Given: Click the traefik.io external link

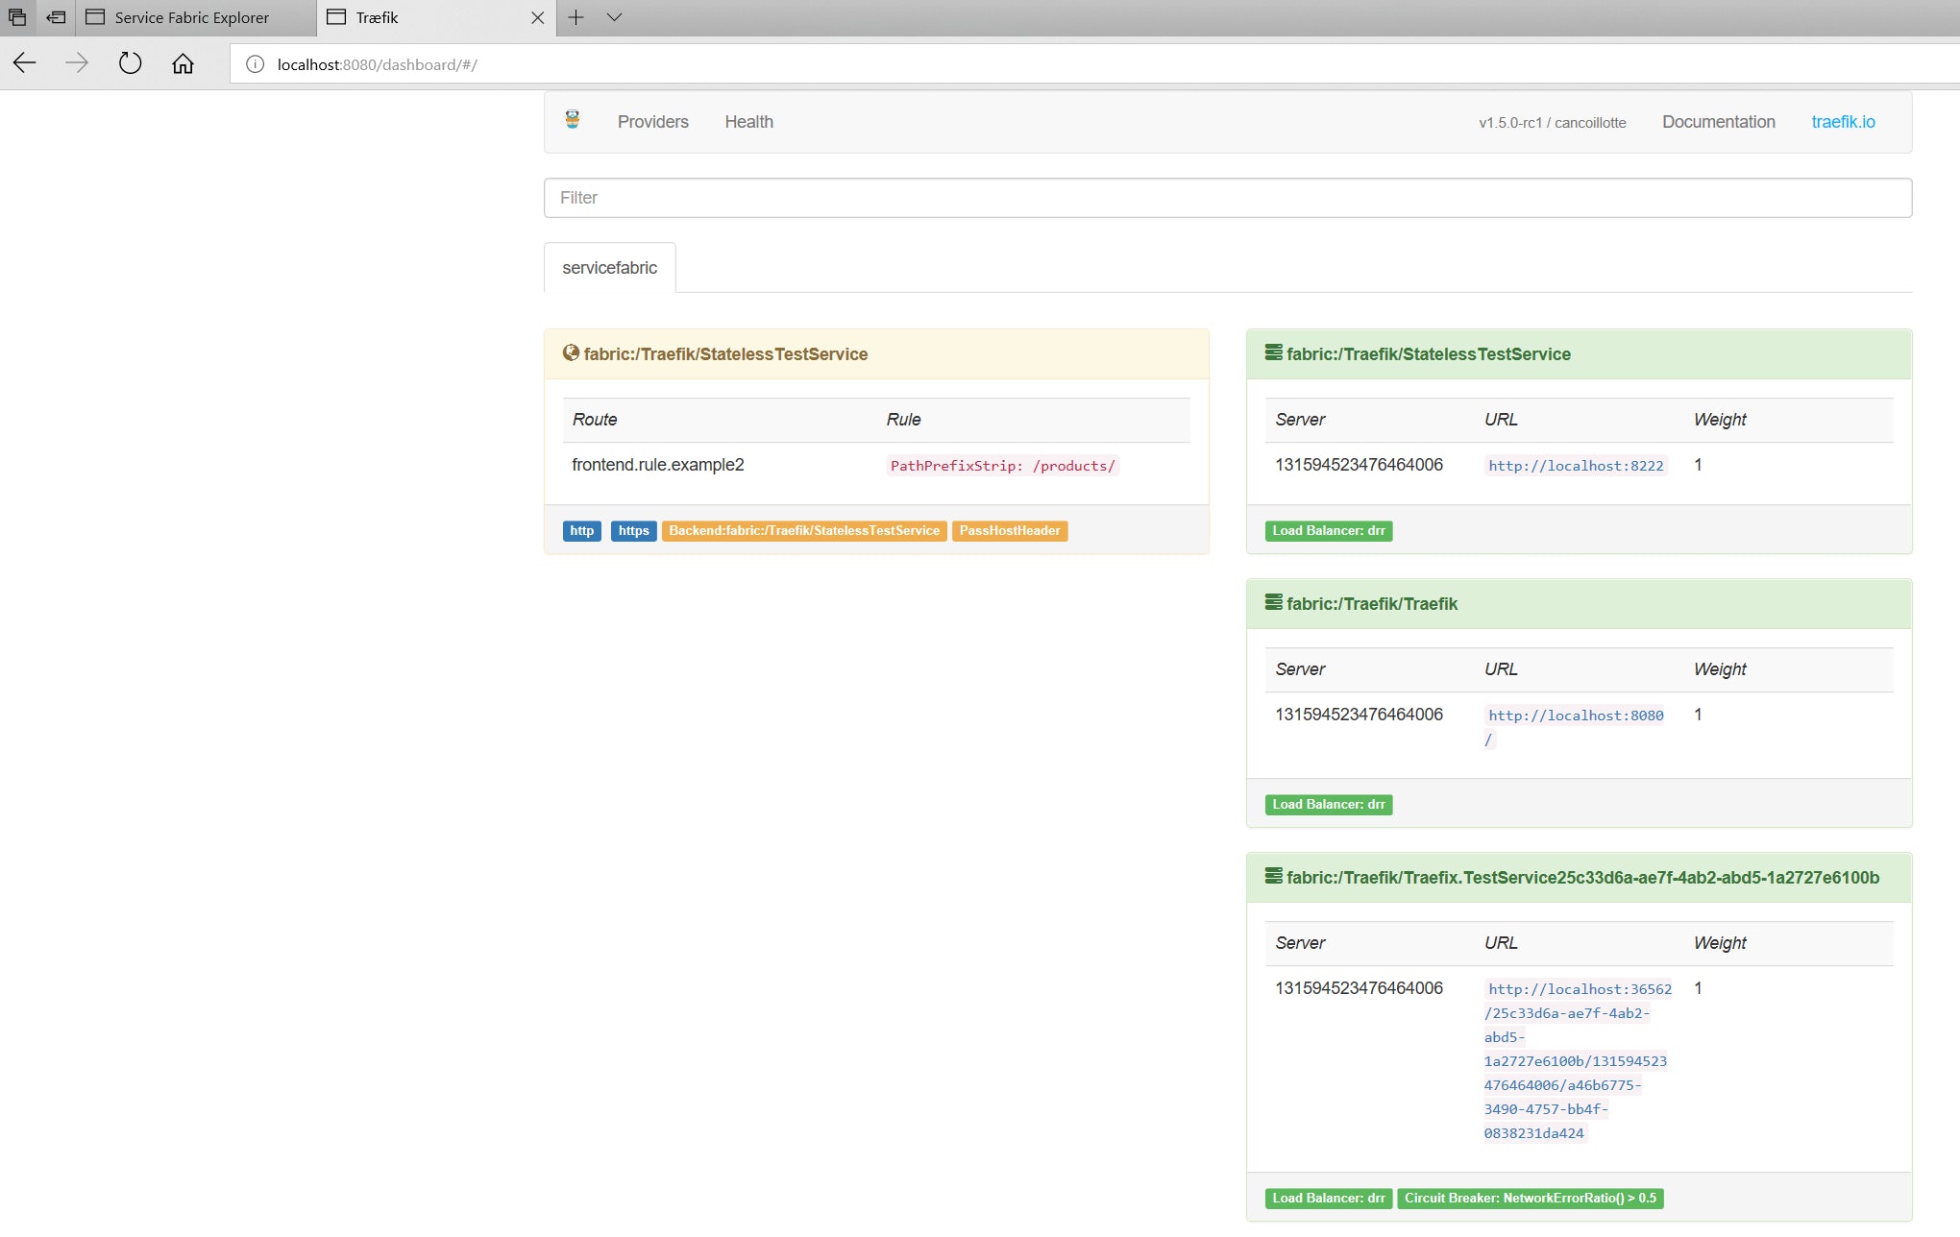Looking at the screenshot, I should click(1843, 121).
